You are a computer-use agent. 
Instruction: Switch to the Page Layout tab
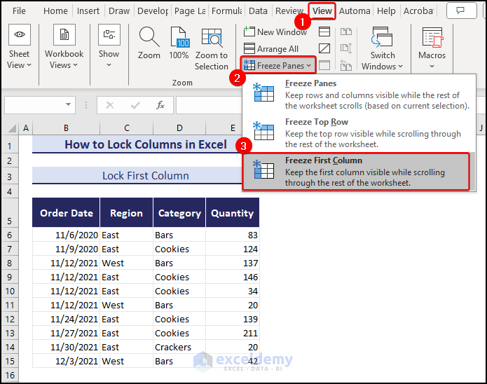190,11
